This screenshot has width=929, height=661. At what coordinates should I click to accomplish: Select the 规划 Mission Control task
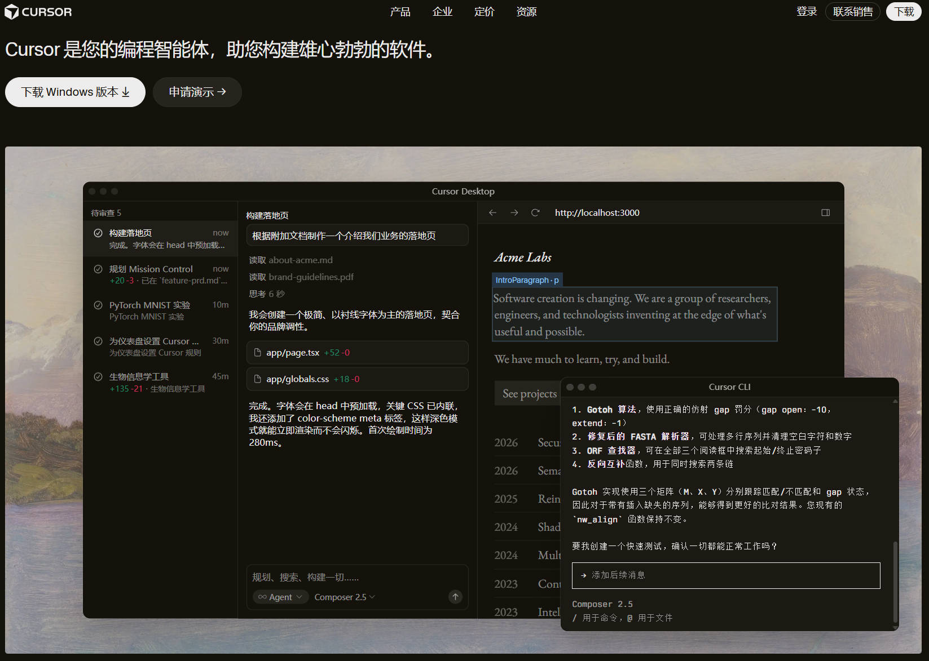click(x=160, y=274)
